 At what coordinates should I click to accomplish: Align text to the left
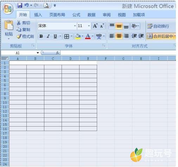point(112,36)
